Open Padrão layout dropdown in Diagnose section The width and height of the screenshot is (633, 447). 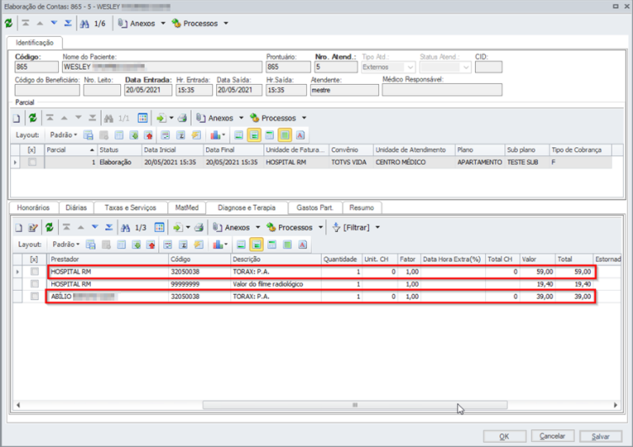pyautogui.click(x=66, y=245)
